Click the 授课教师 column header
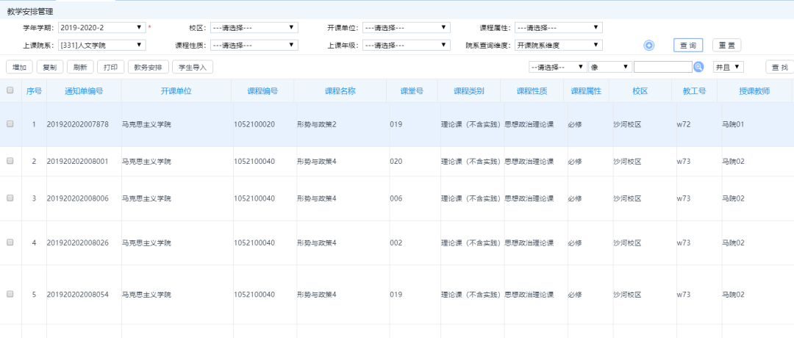Image resolution: width=794 pixels, height=338 pixels. point(754,91)
